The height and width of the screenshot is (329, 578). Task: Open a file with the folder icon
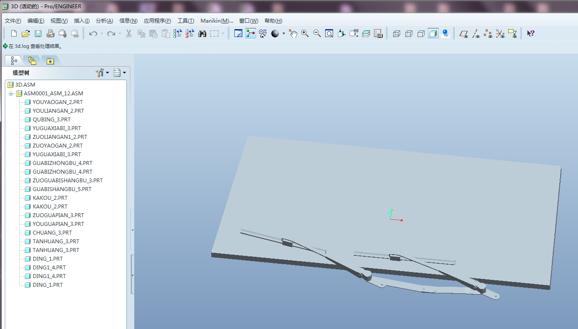click(x=26, y=34)
